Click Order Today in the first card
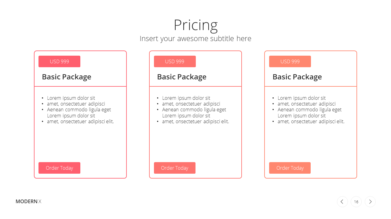 pyautogui.click(x=59, y=168)
